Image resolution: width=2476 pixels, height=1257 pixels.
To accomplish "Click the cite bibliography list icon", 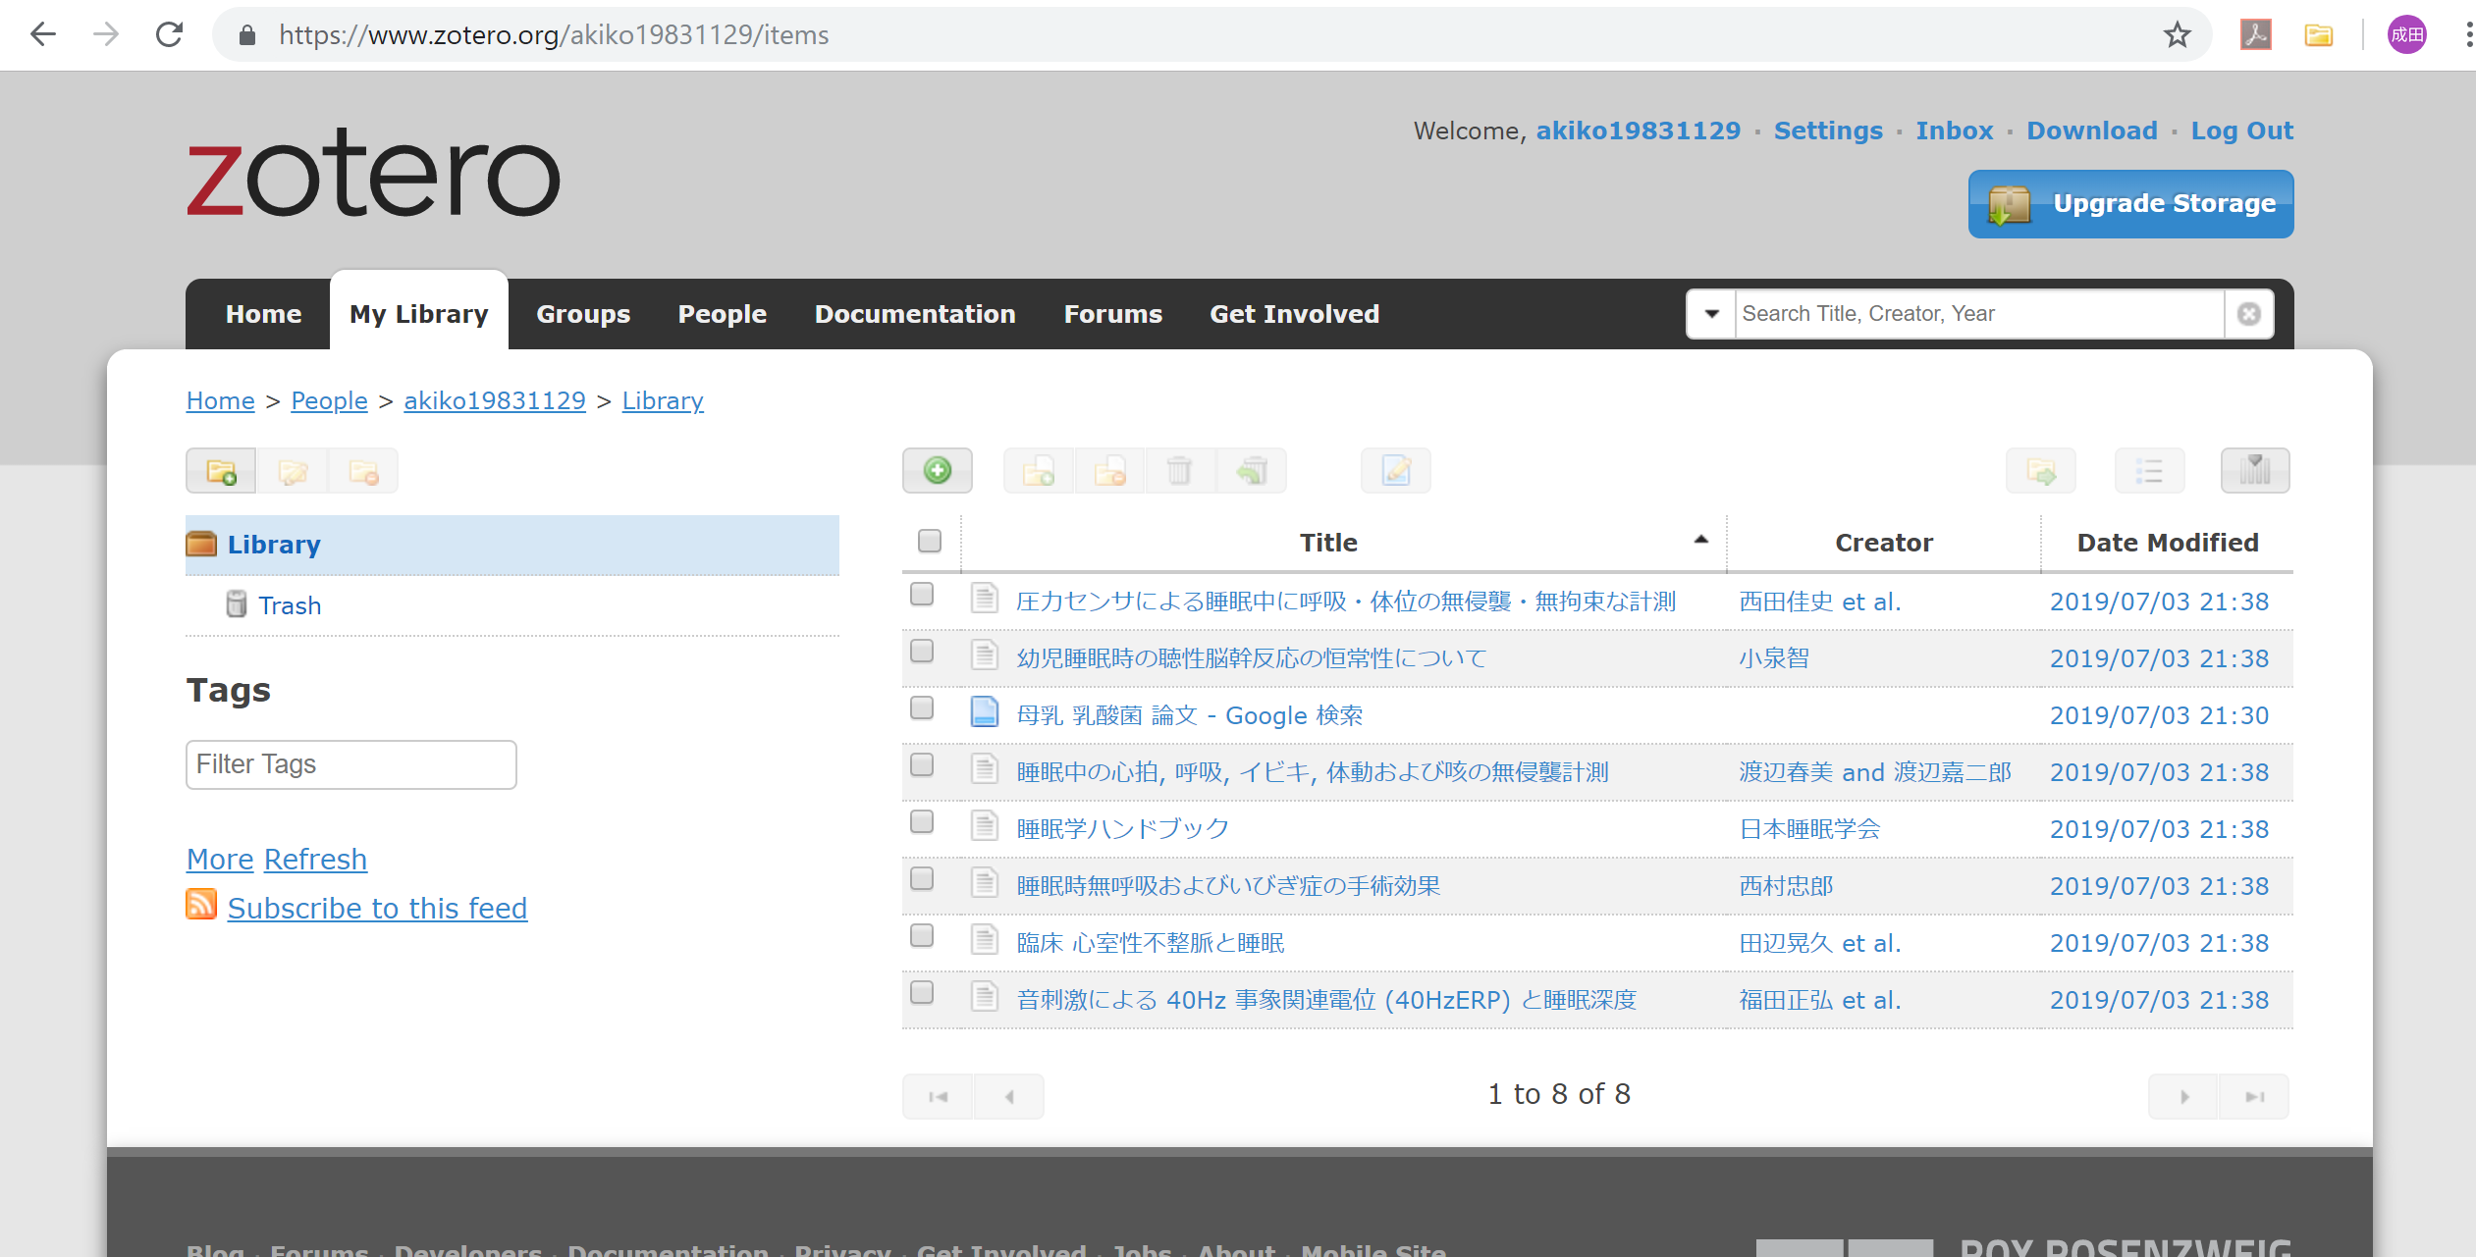I will [2150, 472].
